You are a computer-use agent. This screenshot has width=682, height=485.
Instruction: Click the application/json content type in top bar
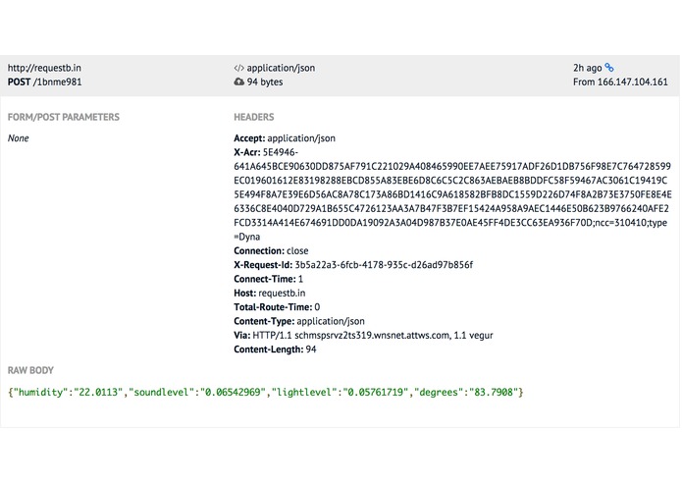click(x=281, y=68)
